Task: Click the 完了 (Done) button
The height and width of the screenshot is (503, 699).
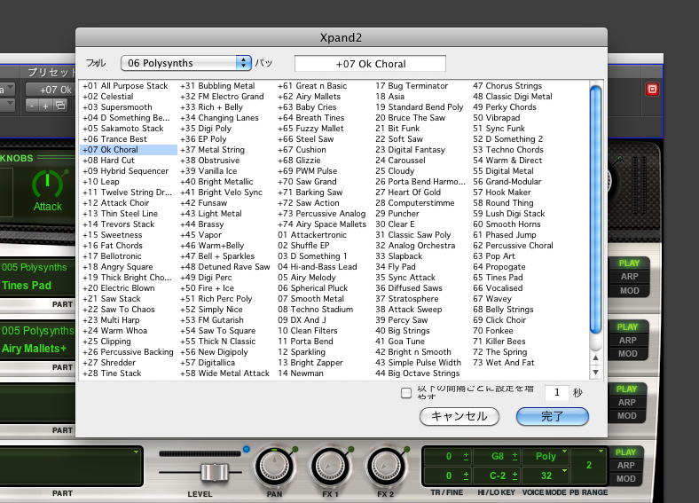Action: (553, 416)
